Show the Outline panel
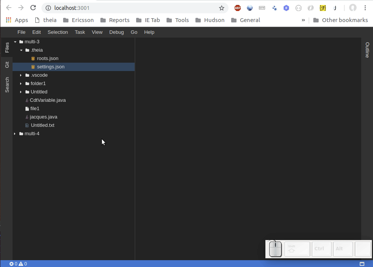 point(367,51)
